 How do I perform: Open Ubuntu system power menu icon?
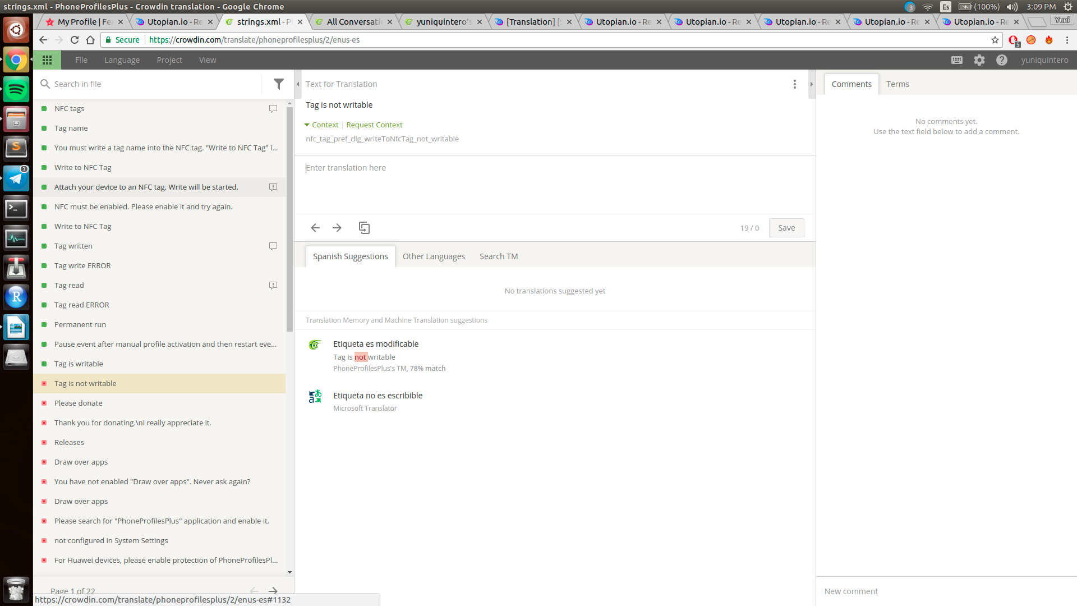[1068, 7]
